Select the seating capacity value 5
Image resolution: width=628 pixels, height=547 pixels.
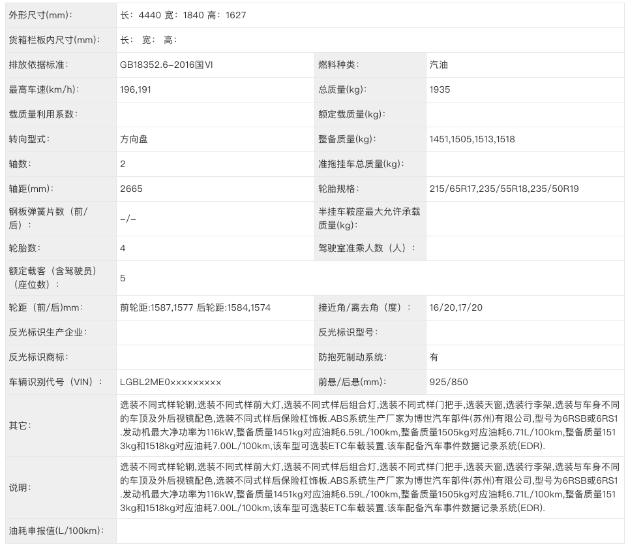tap(120, 277)
